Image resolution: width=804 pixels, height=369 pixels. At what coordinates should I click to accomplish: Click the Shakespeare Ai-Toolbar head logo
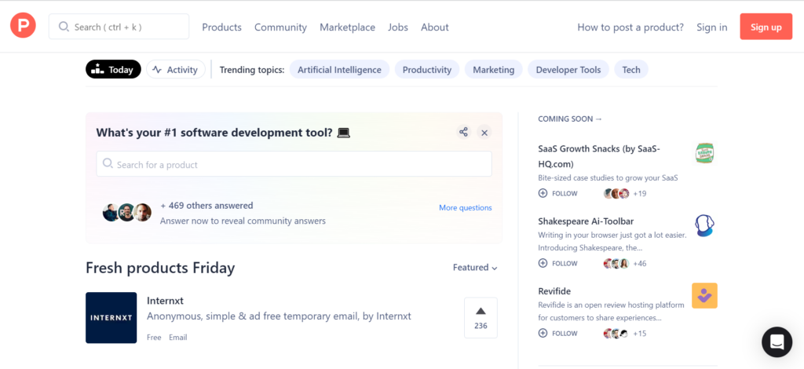[x=704, y=225]
